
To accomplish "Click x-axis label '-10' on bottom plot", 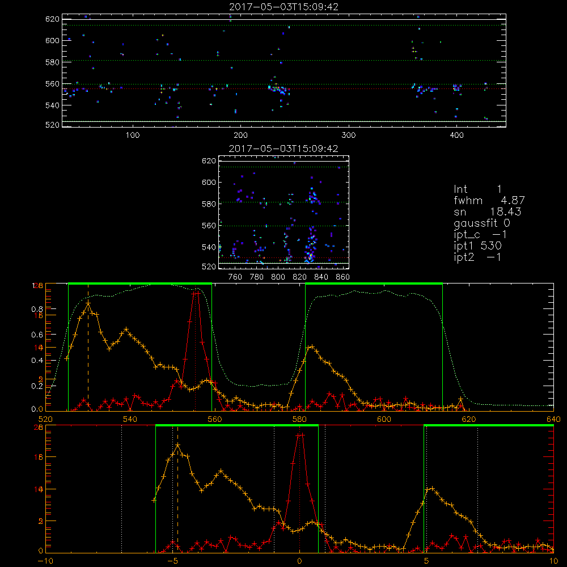I will [x=45, y=561].
